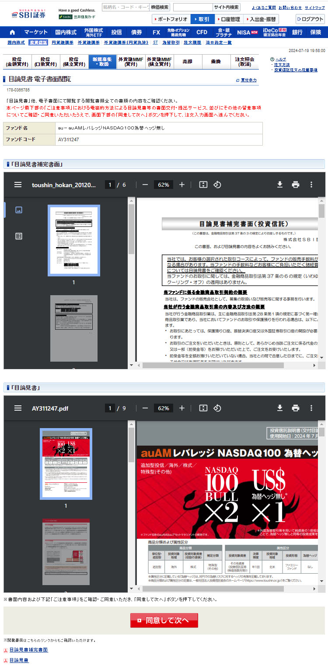Click fit-to-page icon in AY311247 viewer

click(203, 408)
